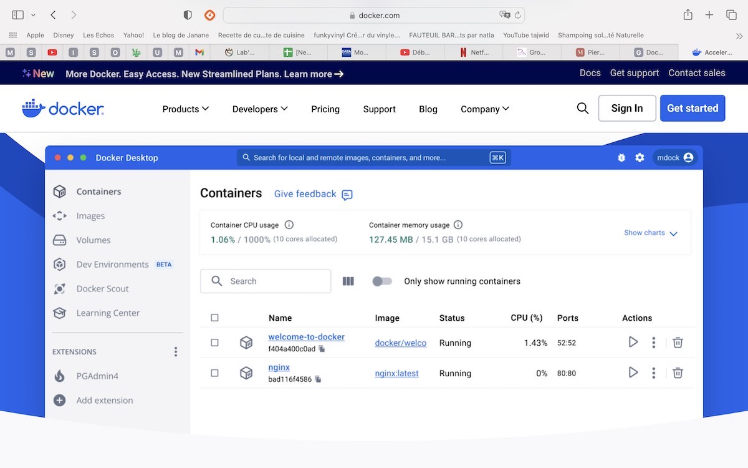
Task: Tick the select-all containers checkbox
Action: point(214,318)
